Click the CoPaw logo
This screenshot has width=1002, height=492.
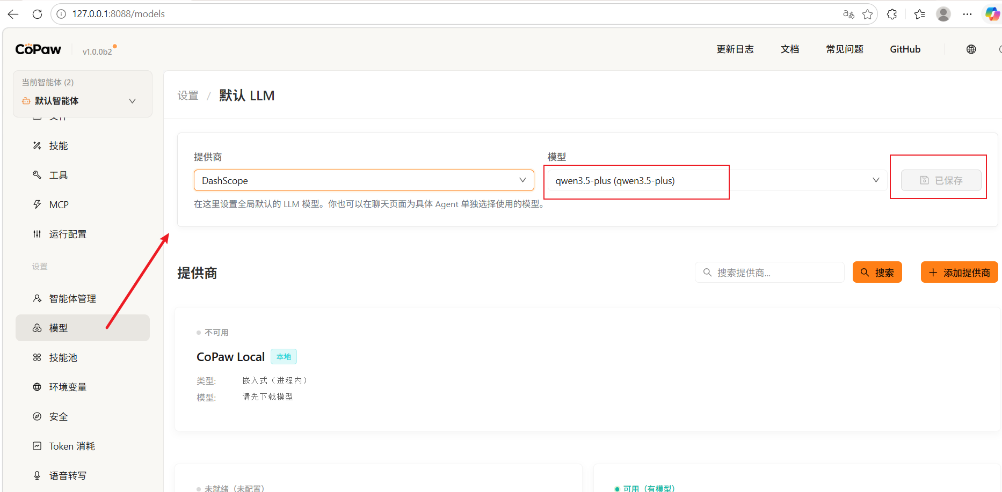38,49
